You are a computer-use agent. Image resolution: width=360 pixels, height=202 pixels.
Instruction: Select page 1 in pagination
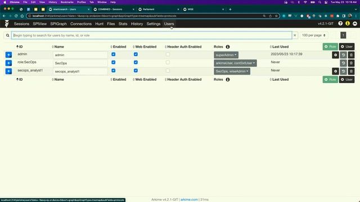click(343, 35)
